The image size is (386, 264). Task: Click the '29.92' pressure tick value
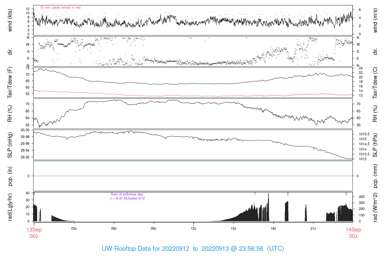(x=25, y=157)
